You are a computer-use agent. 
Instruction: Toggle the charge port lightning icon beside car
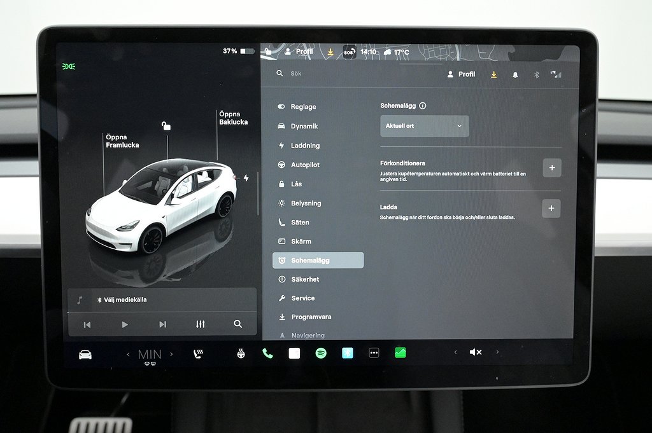click(246, 178)
